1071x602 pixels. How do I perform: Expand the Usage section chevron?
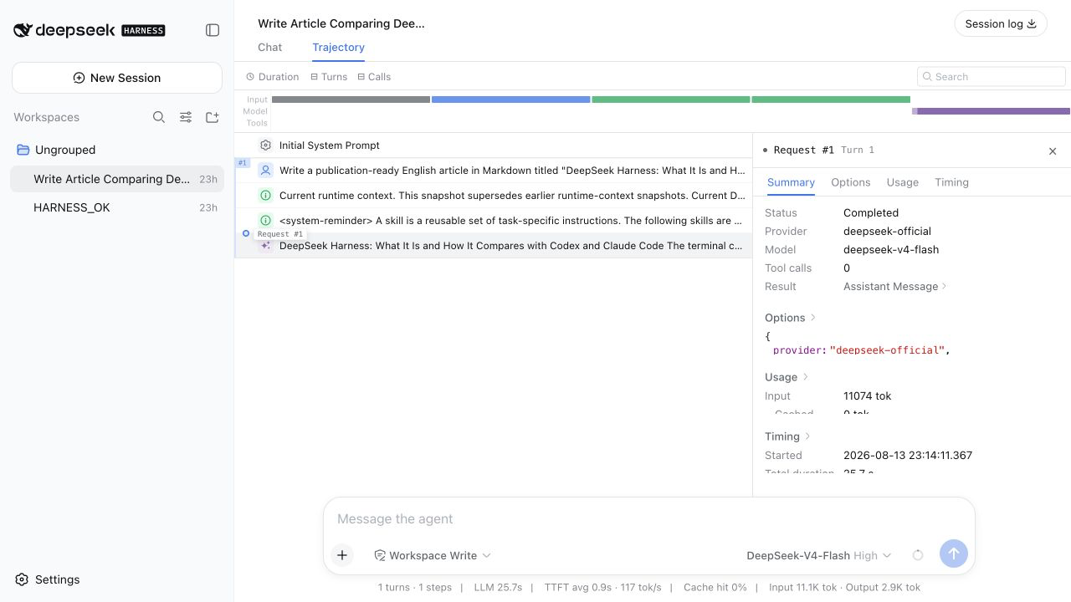(806, 377)
